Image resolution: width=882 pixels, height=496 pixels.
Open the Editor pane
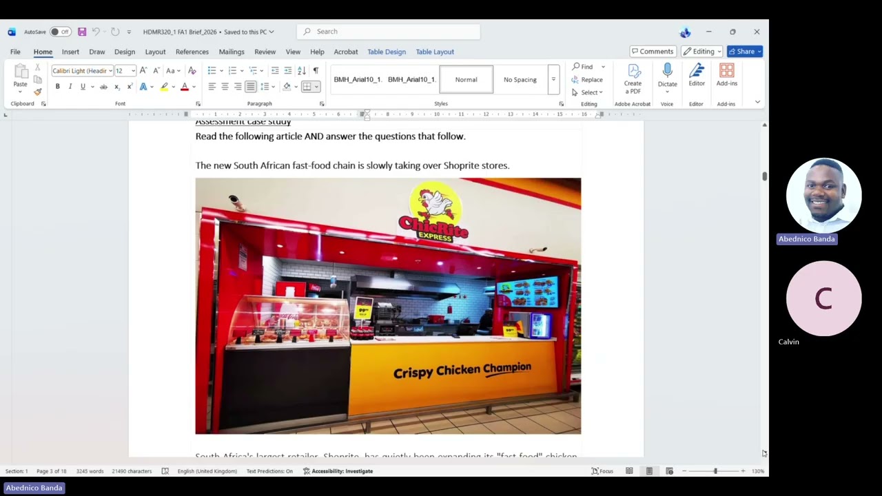pos(697,76)
